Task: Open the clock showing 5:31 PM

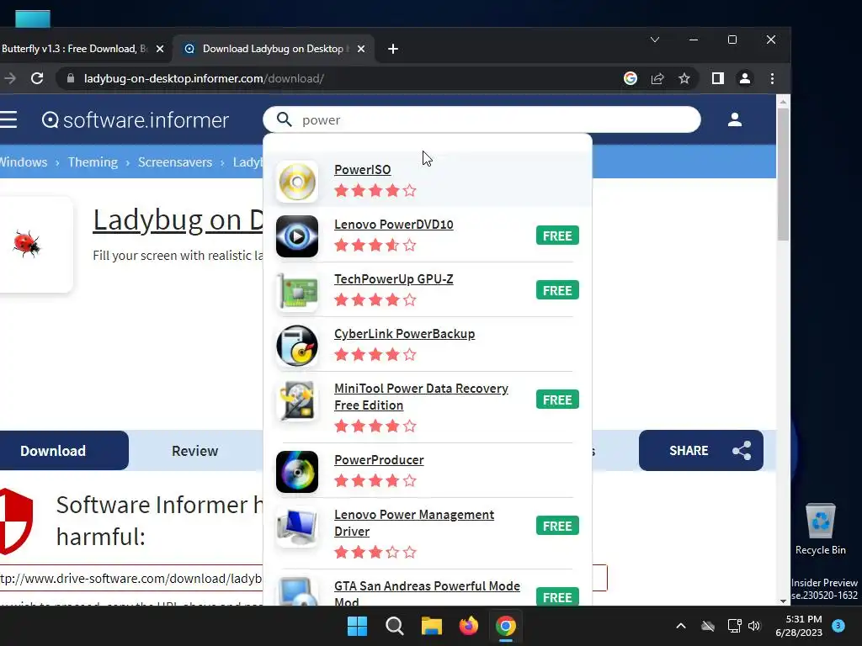Action: [x=799, y=626]
